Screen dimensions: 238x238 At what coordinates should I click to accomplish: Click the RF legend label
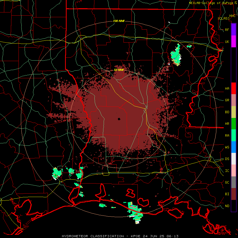[x=227, y=30]
